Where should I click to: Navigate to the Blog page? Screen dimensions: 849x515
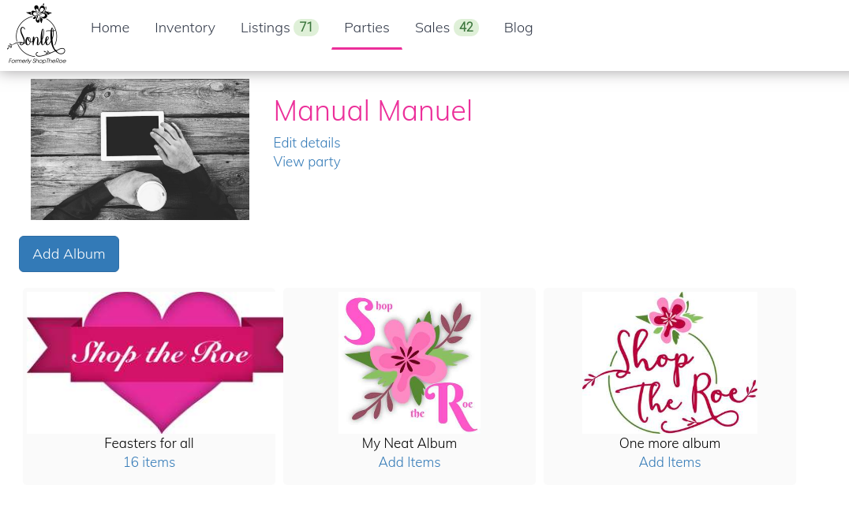518,28
